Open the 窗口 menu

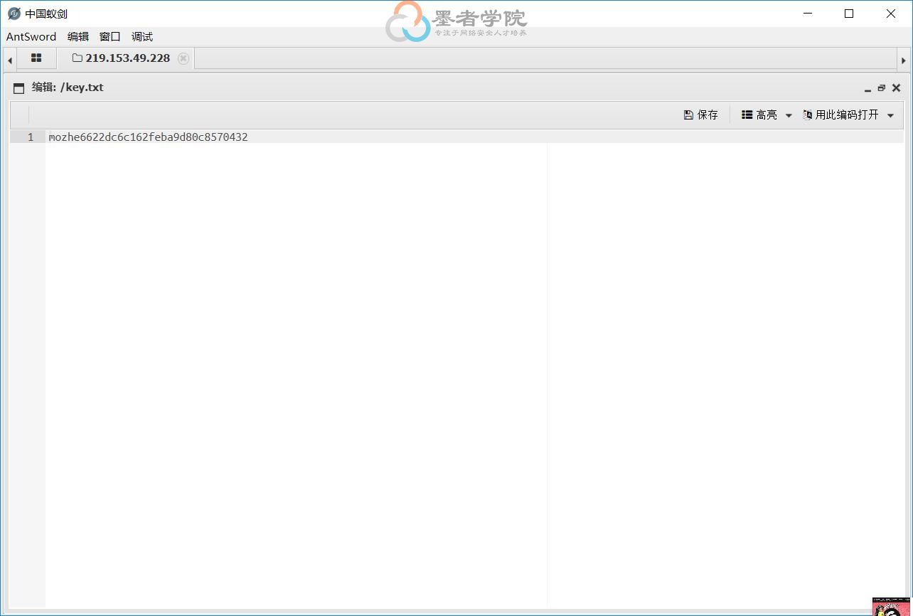coord(110,37)
